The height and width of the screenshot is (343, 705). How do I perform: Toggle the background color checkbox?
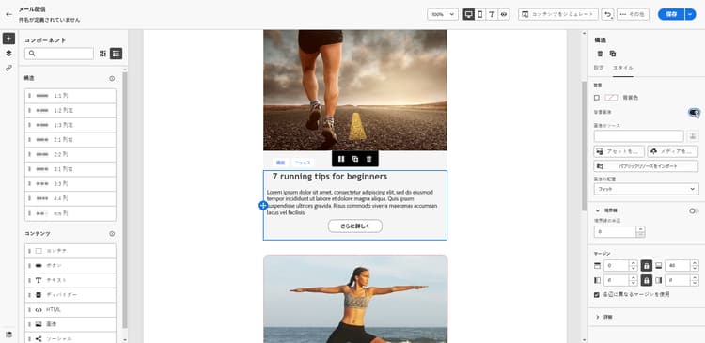[597, 98]
